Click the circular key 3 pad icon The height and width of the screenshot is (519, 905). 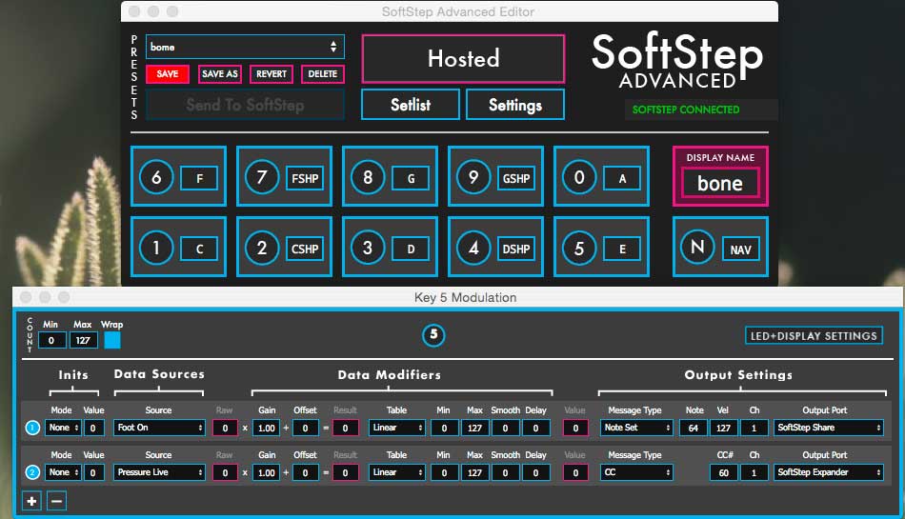coord(367,249)
